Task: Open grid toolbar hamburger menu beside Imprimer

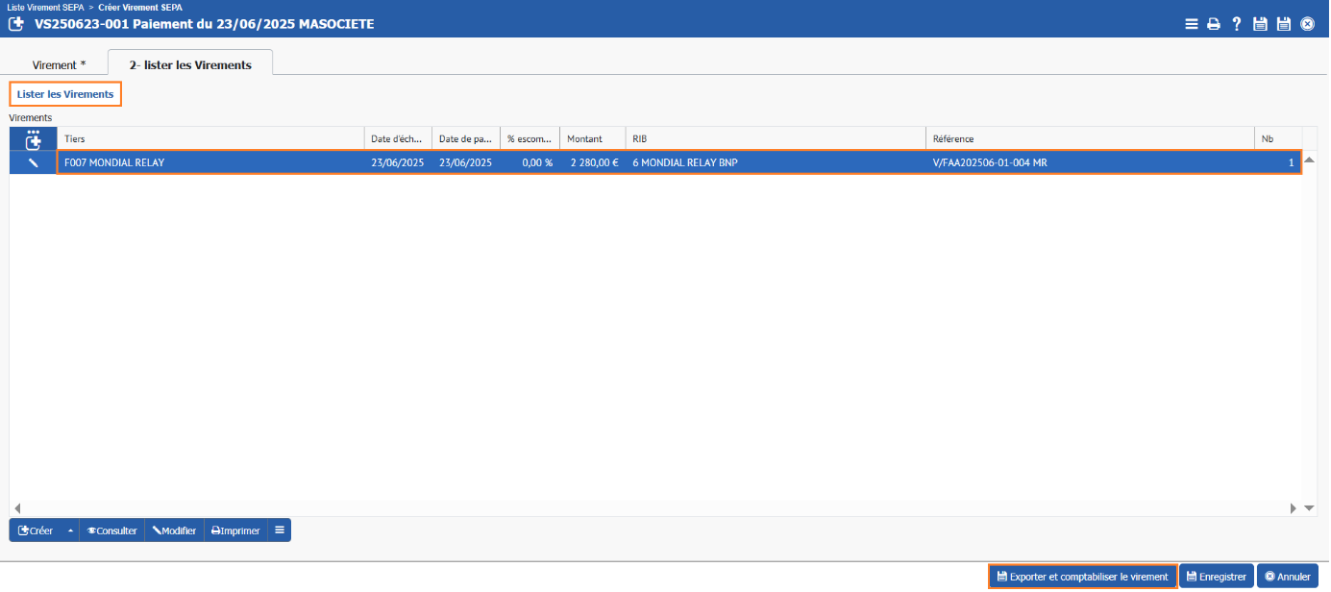Action: [x=280, y=530]
